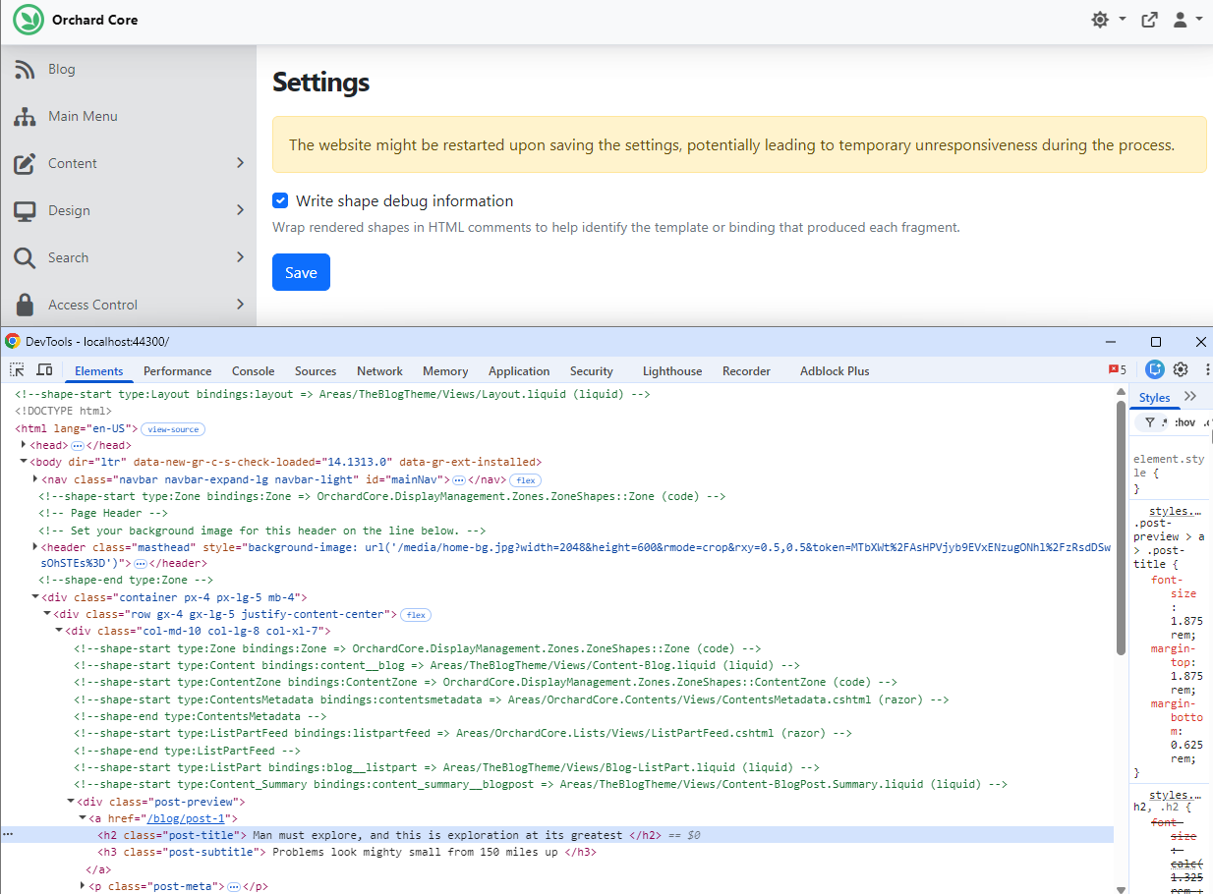
Task: Click the Elements panel vertical scrollbar thumb
Action: [x=1122, y=526]
